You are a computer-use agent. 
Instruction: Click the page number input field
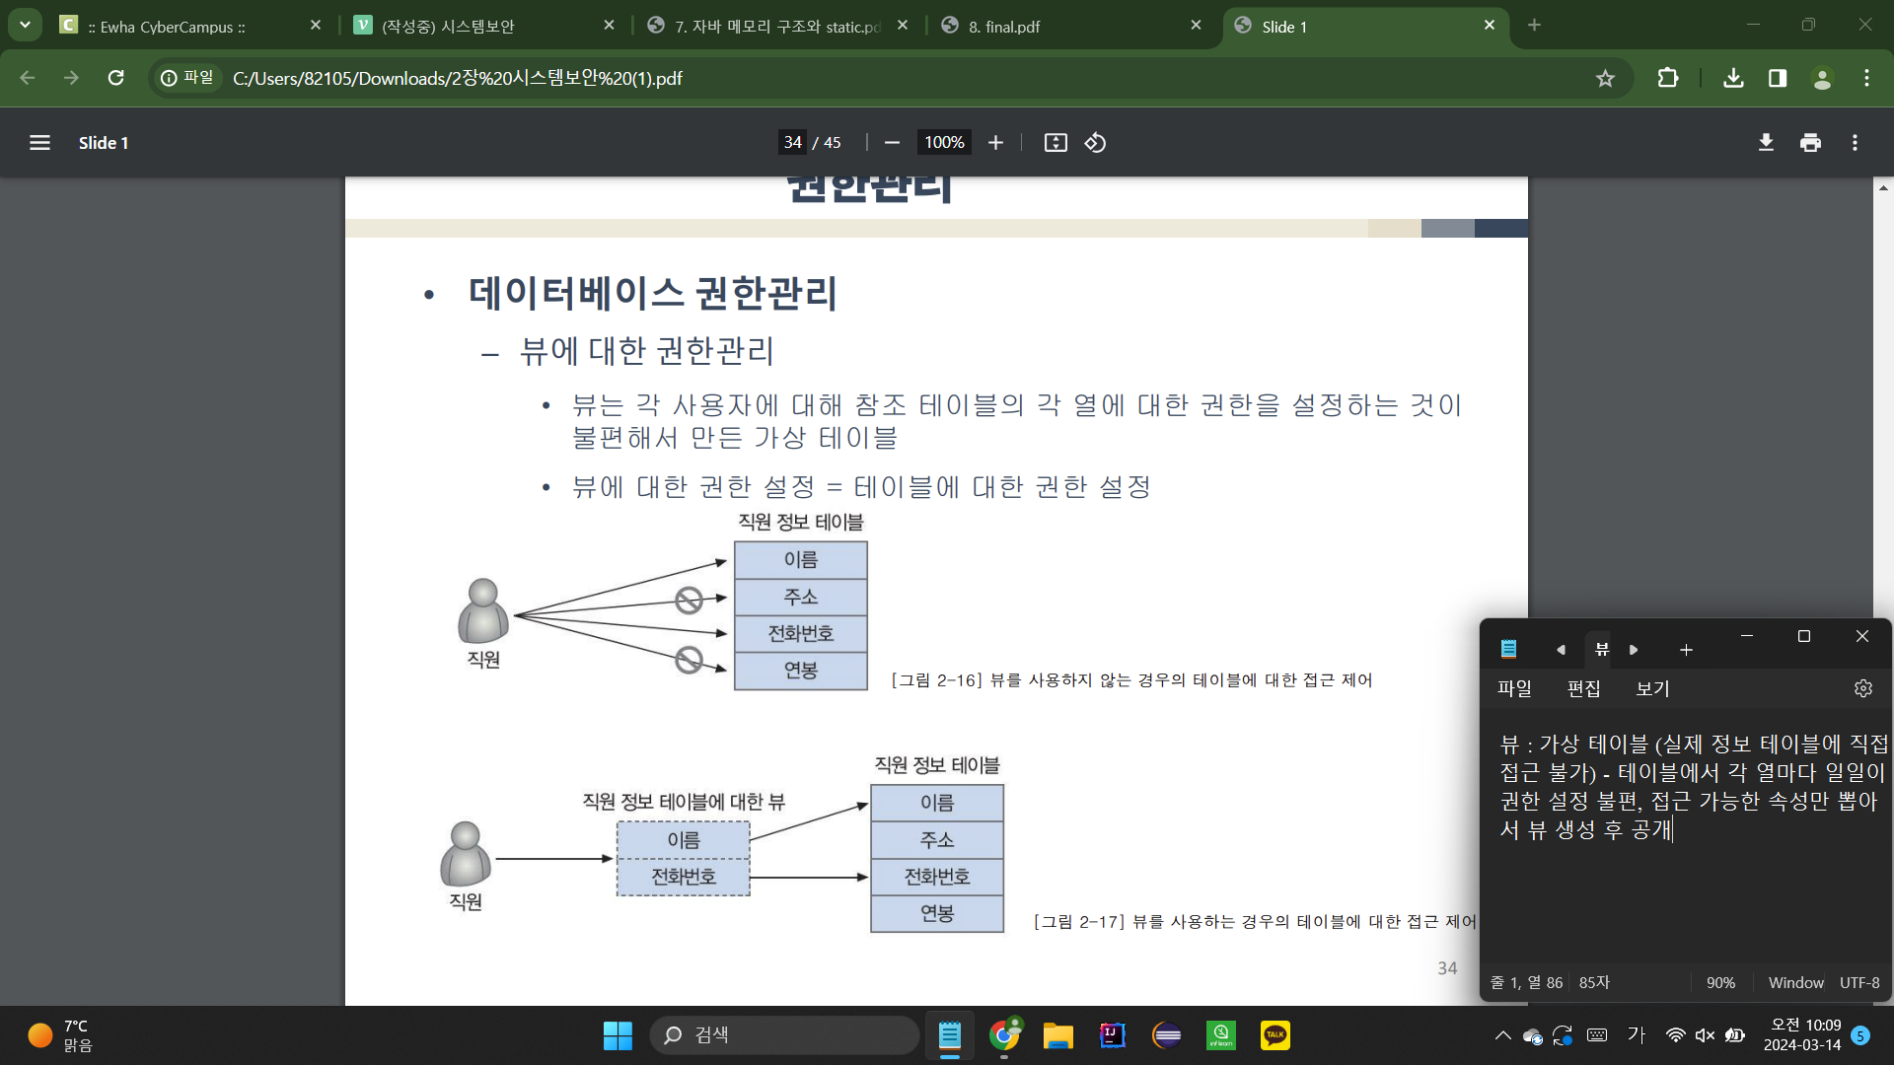792,143
